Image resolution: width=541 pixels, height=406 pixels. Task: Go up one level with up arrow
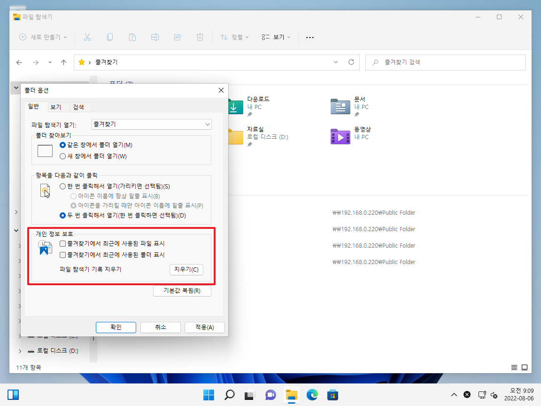click(63, 62)
